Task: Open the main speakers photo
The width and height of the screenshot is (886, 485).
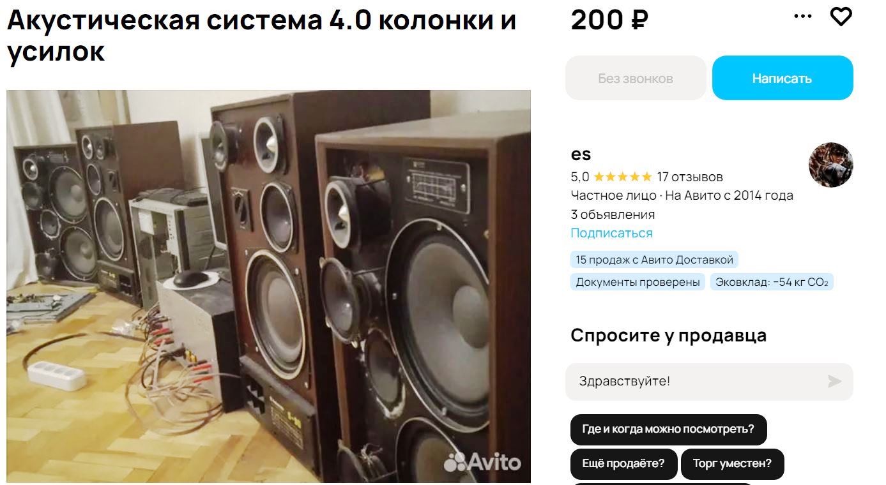Action: 268,286
